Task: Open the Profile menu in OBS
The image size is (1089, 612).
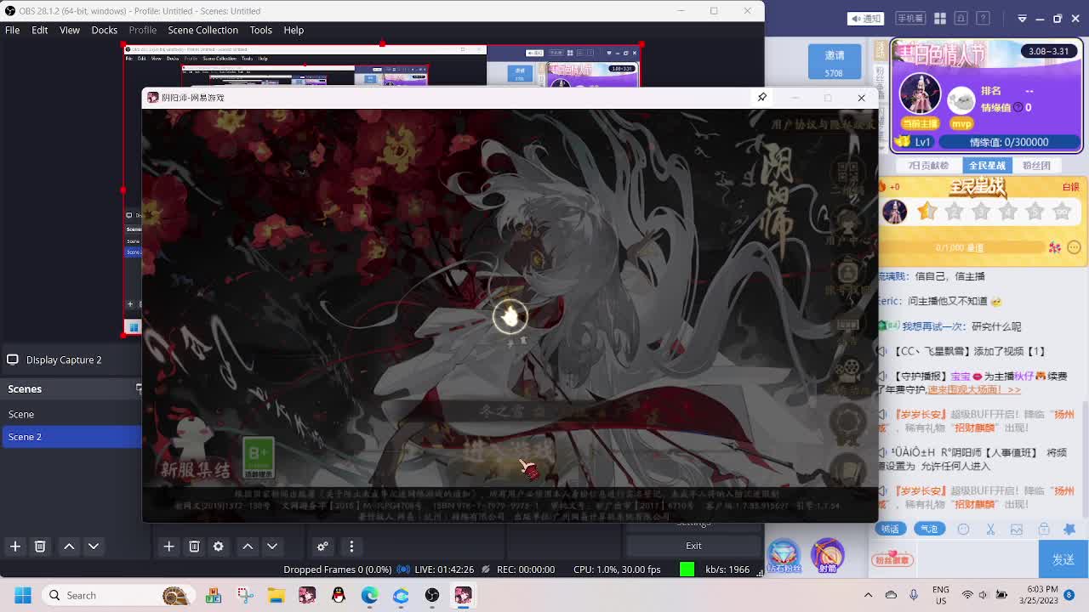Action: point(143,30)
